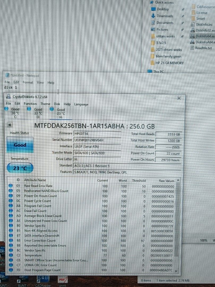Click the previous disk arrow button

10,125
